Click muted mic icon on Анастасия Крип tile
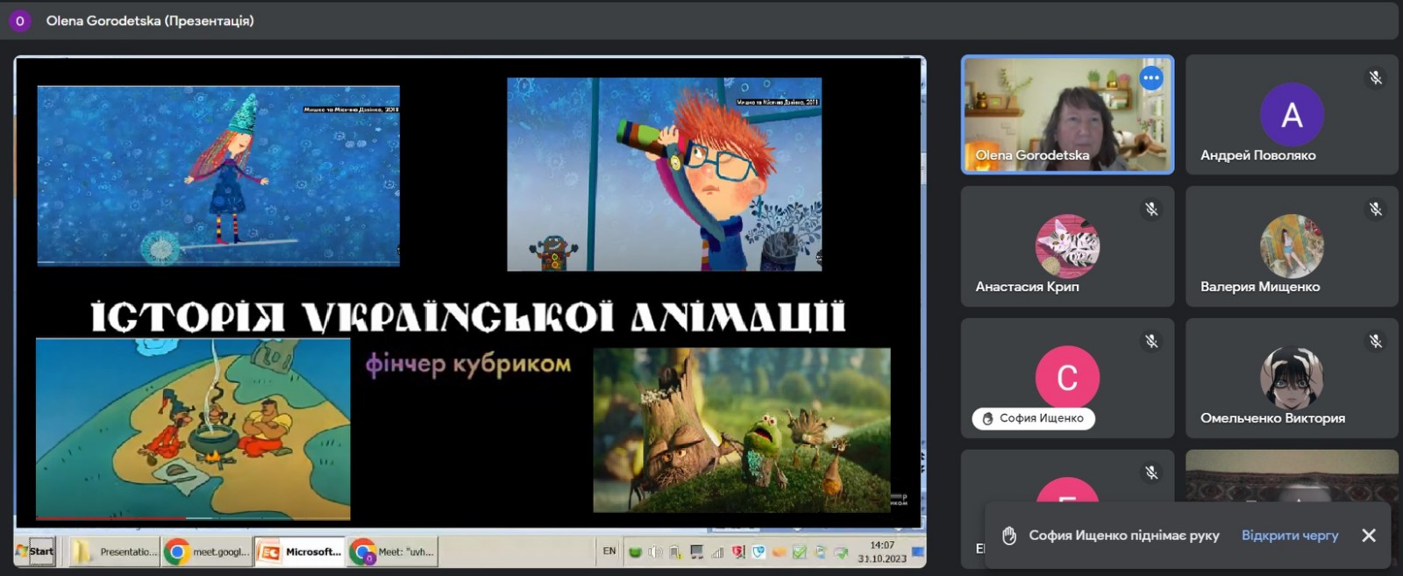The height and width of the screenshot is (576, 1403). coord(1151,210)
